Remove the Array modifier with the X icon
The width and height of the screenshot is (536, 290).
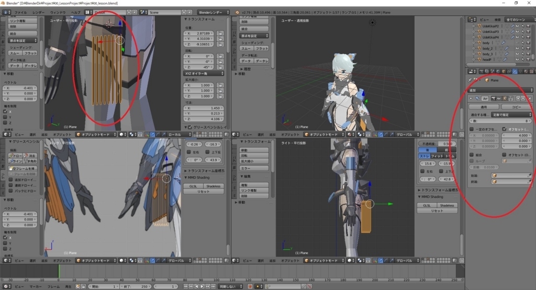530,98
